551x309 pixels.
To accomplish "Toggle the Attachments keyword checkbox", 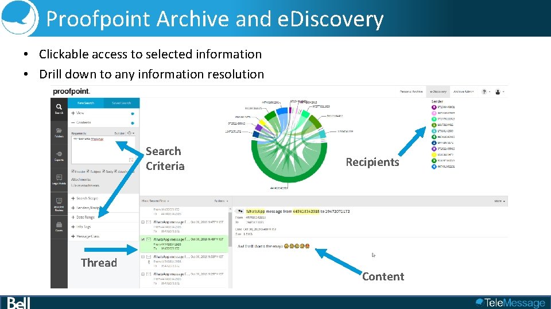I will tap(115, 171).
